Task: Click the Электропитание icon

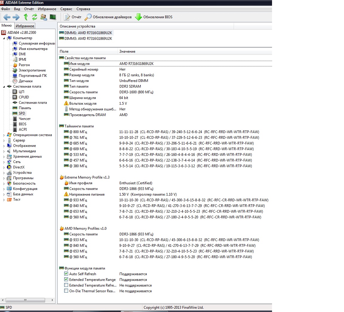Action: tap(15, 70)
